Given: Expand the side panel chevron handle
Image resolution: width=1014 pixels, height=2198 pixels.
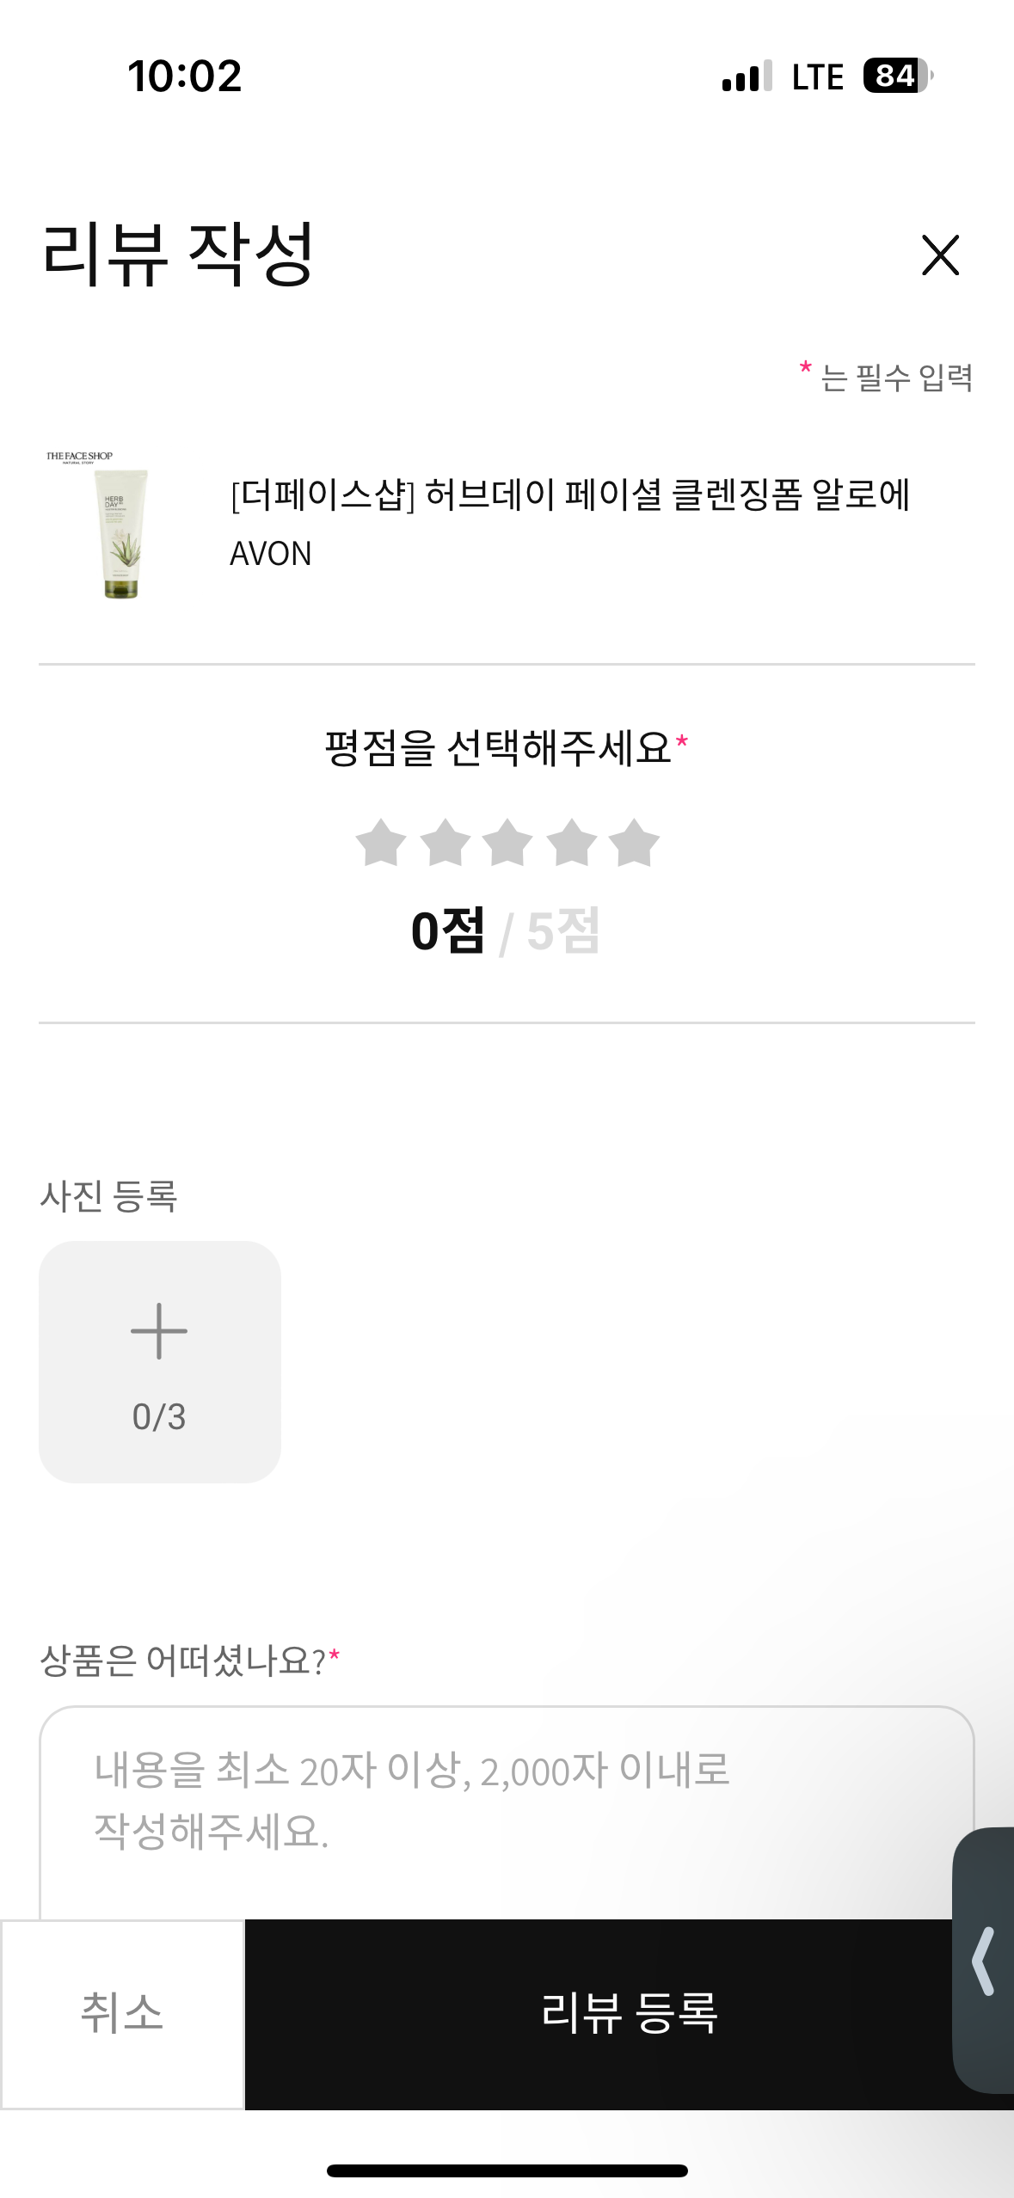Looking at the screenshot, I should point(985,1961).
